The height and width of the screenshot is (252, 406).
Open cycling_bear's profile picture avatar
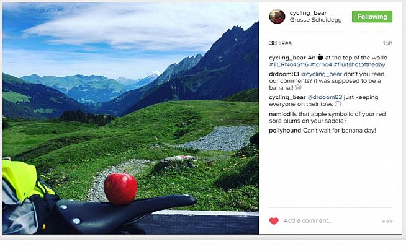(277, 17)
